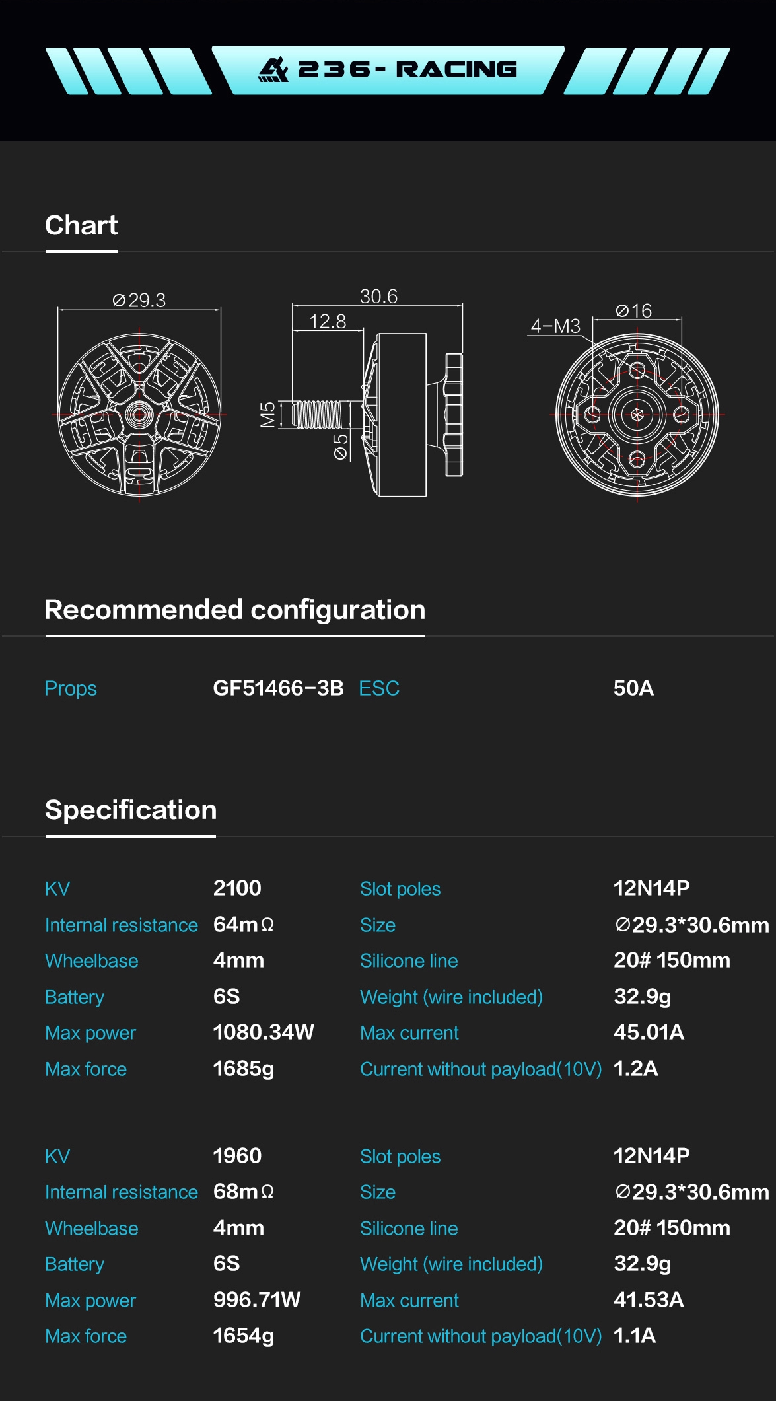
Task: Click the GF51466-3B props value
Action: pyautogui.click(x=278, y=688)
